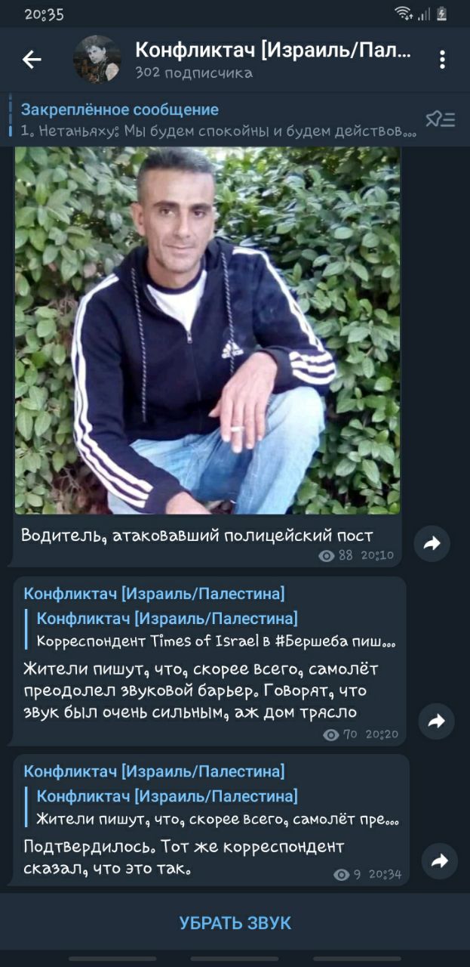
Task: Open the photo of man in Adidas jacket
Action: click(x=207, y=331)
